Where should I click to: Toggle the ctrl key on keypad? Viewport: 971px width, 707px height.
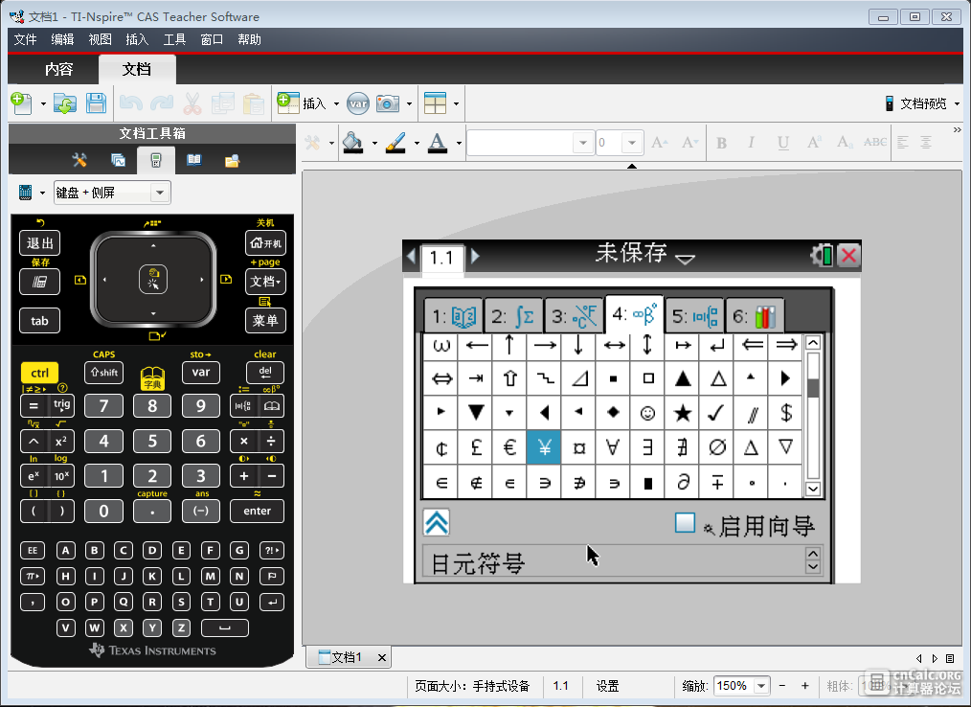click(x=39, y=373)
